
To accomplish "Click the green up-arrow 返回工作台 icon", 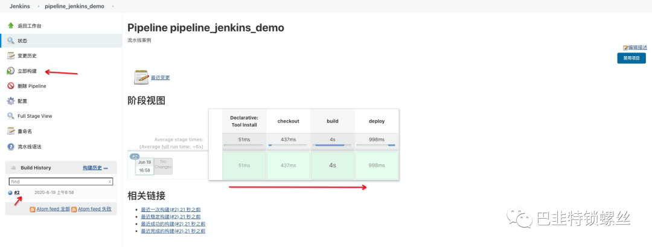I will [11, 25].
